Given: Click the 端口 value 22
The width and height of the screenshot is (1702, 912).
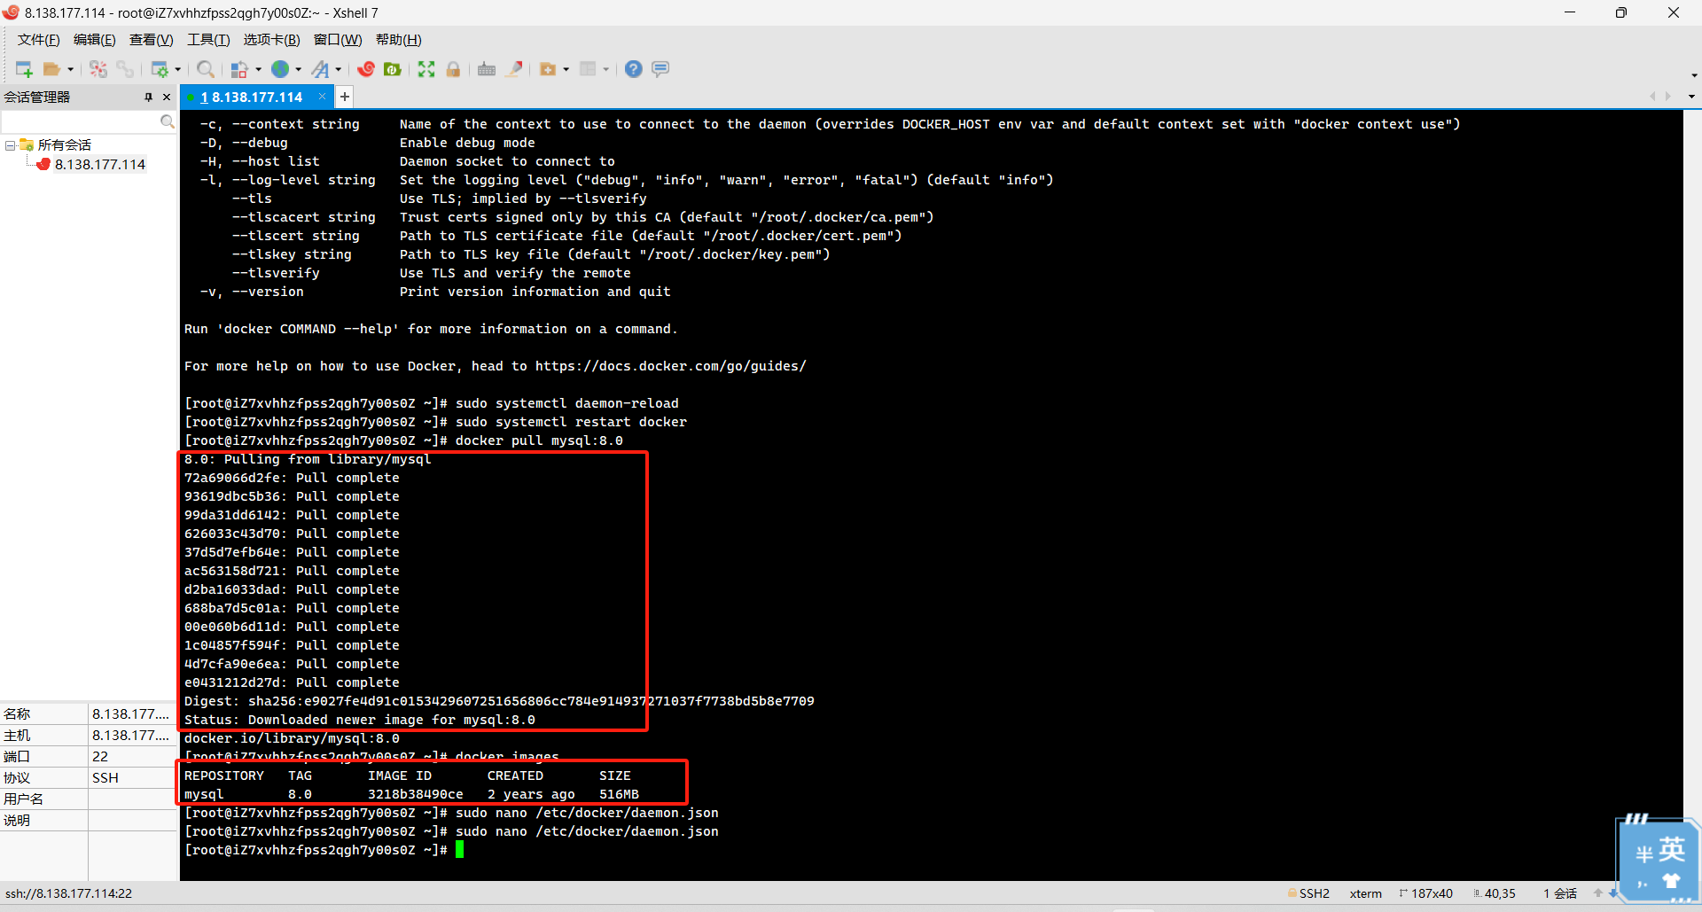Looking at the screenshot, I should coord(100,757).
